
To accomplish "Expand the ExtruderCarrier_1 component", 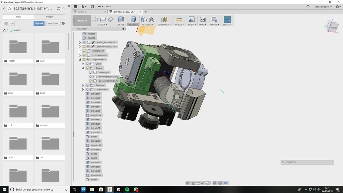I will pyautogui.click(x=80, y=47).
